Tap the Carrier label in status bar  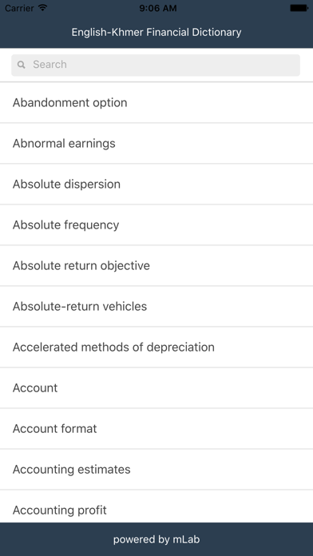click(19, 8)
